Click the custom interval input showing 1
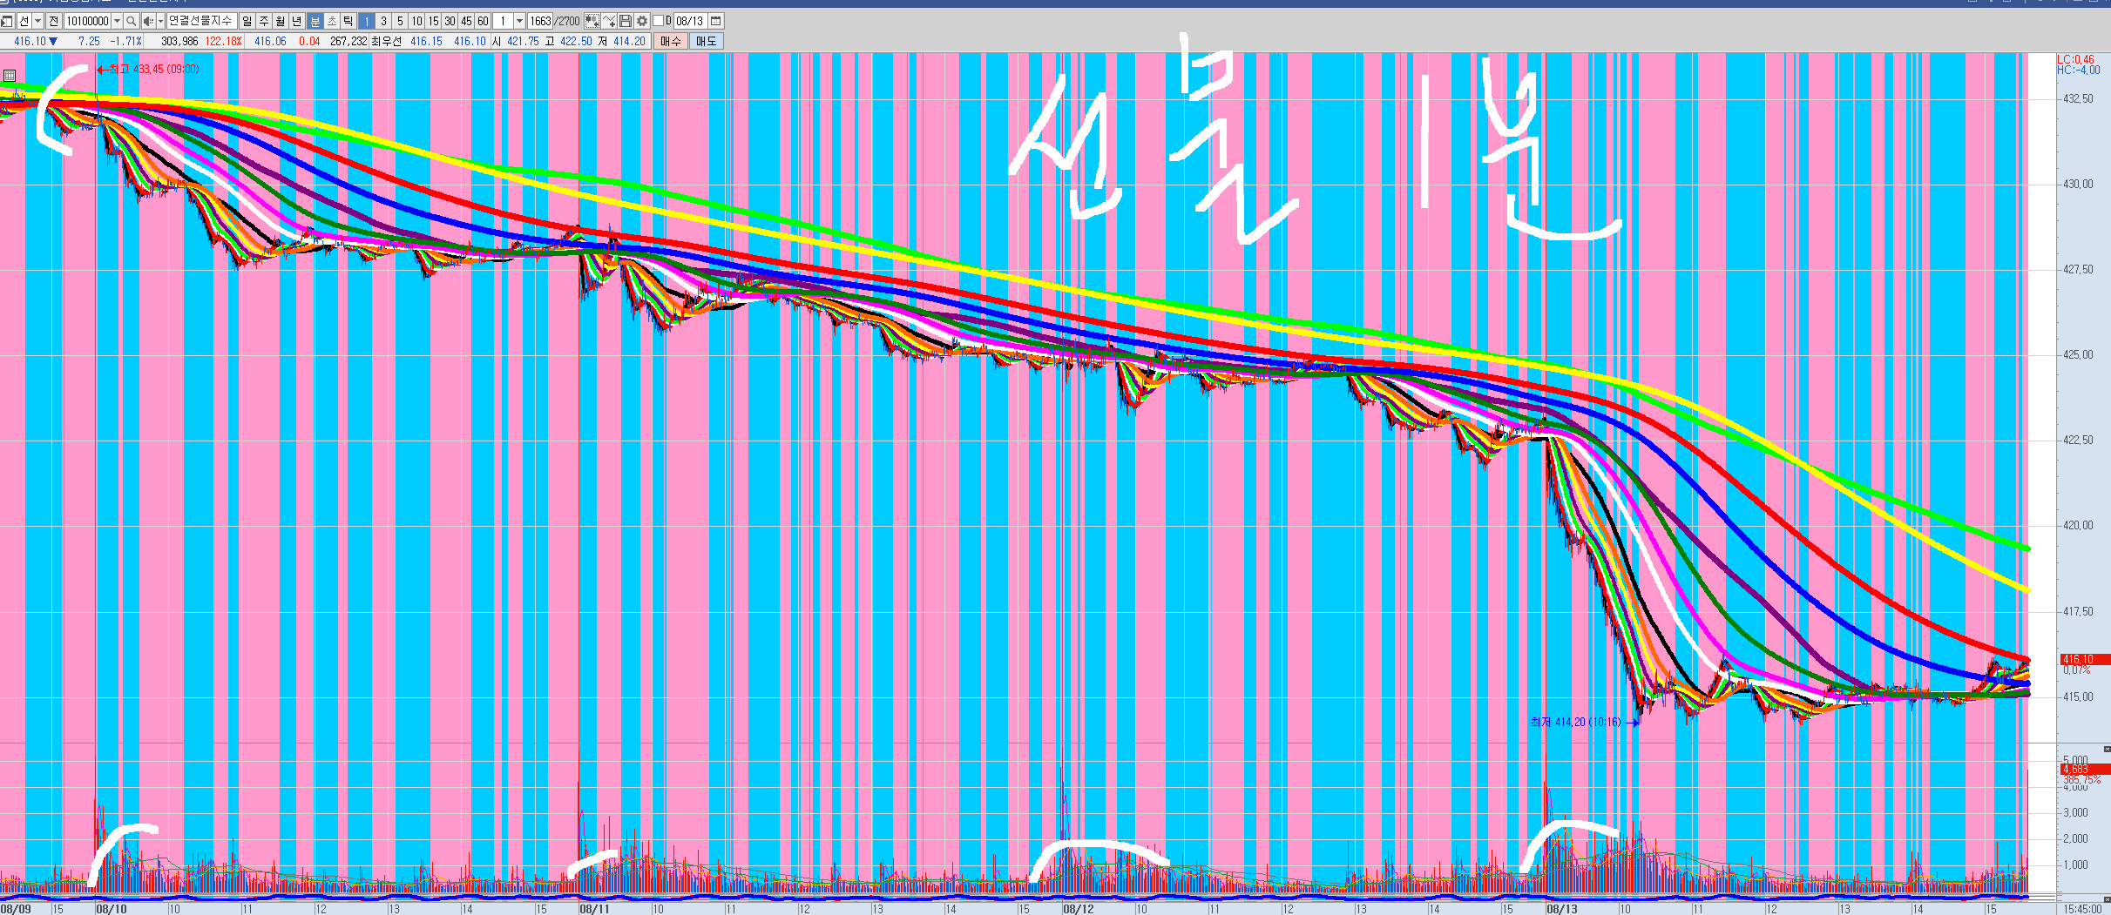The image size is (2111, 915). click(503, 21)
